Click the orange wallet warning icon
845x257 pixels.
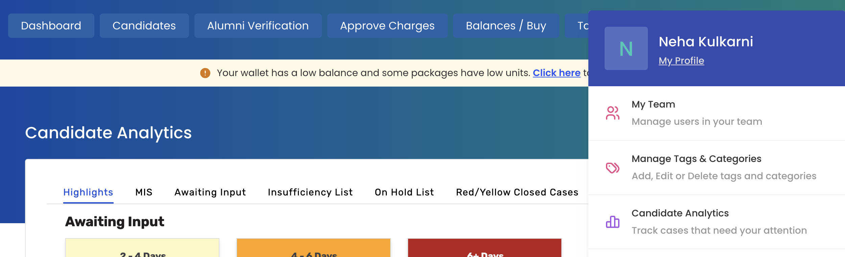coord(205,73)
